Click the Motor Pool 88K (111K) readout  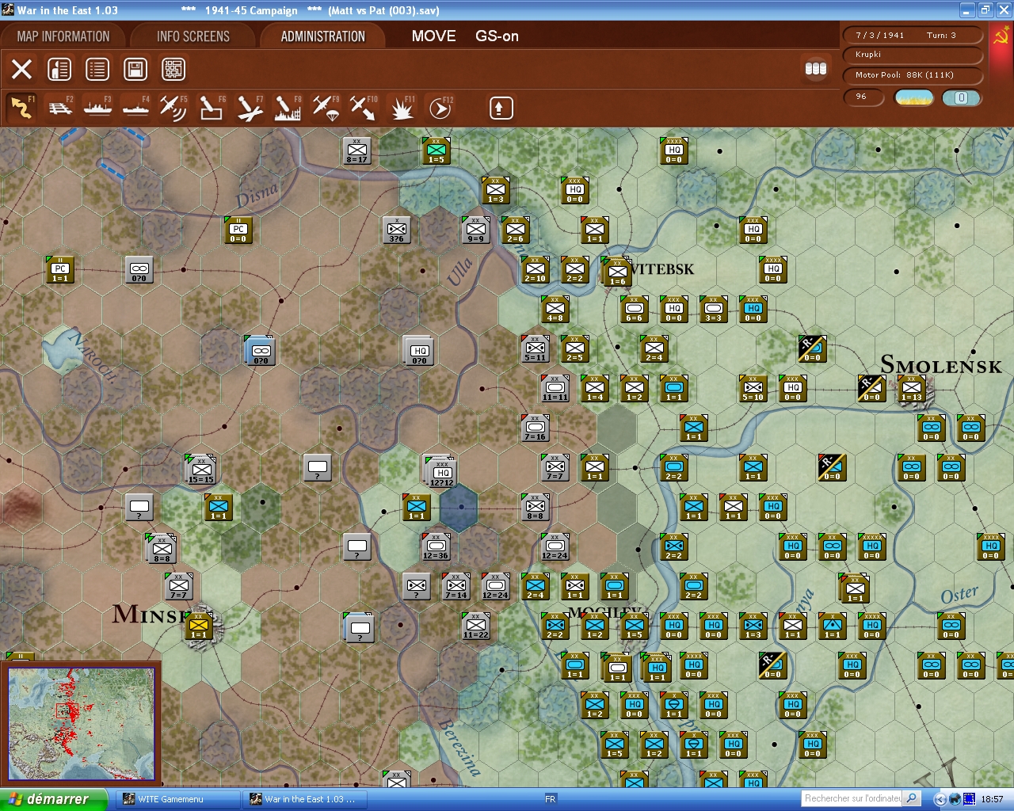point(911,75)
